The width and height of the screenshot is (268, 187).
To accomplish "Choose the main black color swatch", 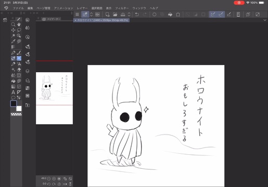I will point(14,103).
